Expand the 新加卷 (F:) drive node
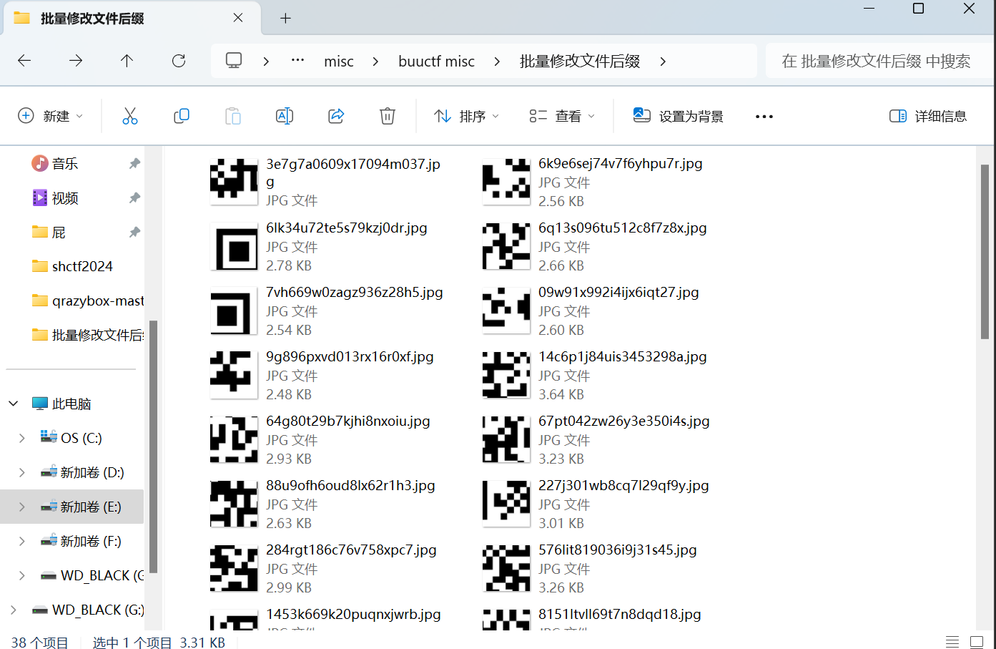Viewport: 996px width, 649px height. [x=22, y=541]
